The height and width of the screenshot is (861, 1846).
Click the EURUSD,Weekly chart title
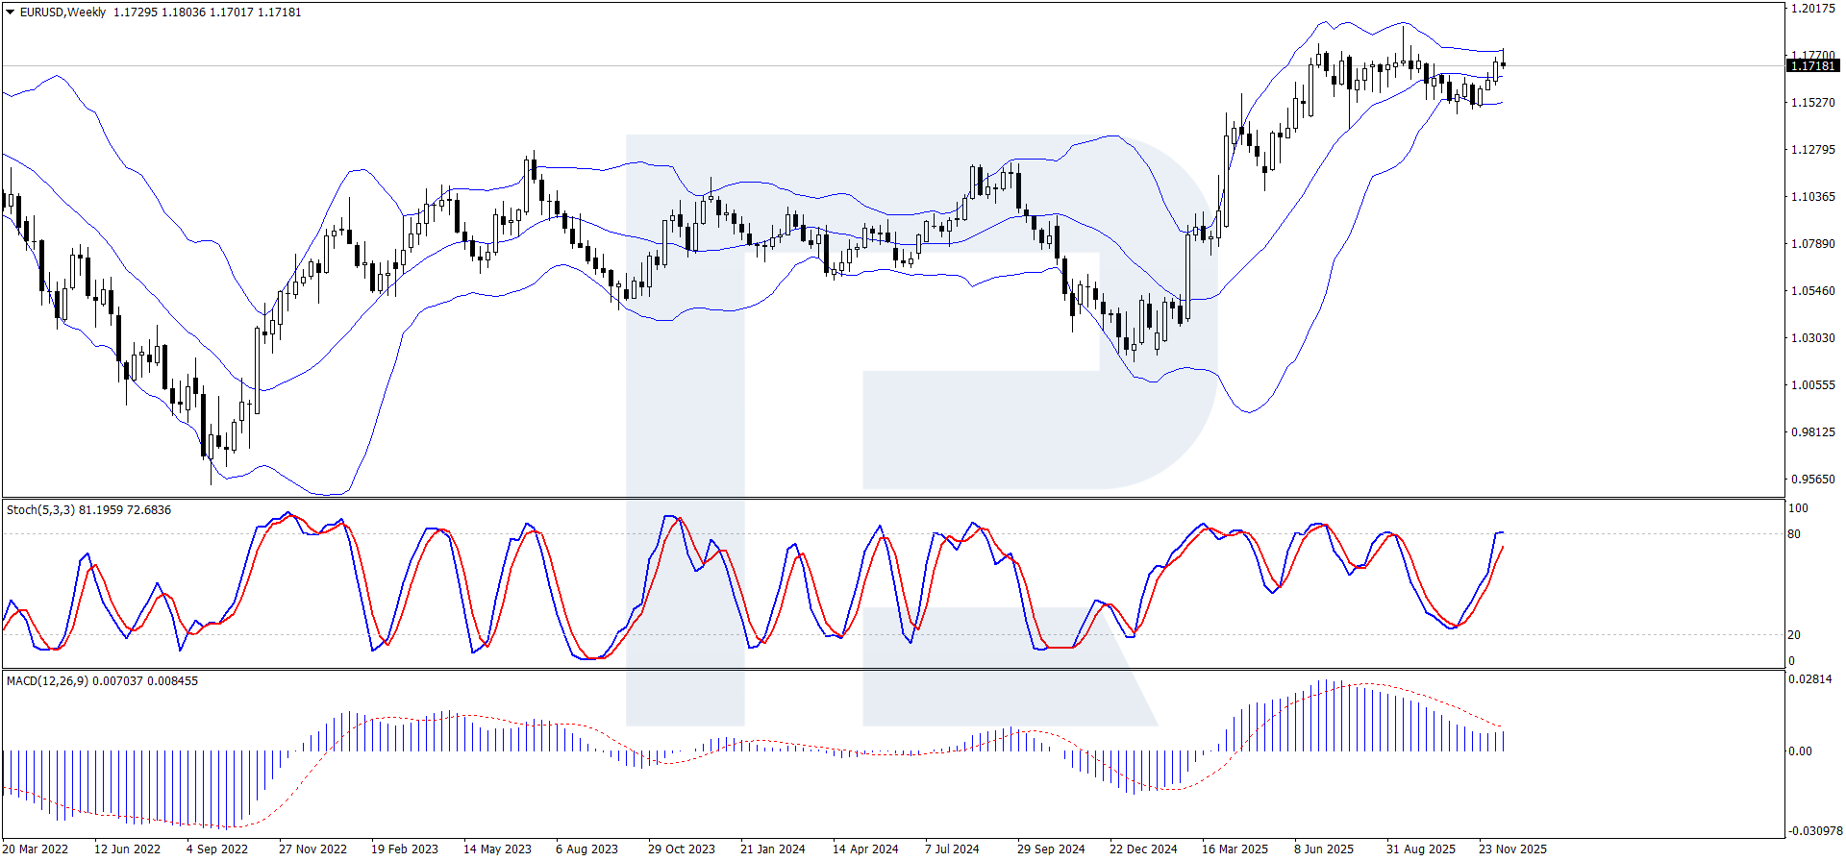coord(63,12)
